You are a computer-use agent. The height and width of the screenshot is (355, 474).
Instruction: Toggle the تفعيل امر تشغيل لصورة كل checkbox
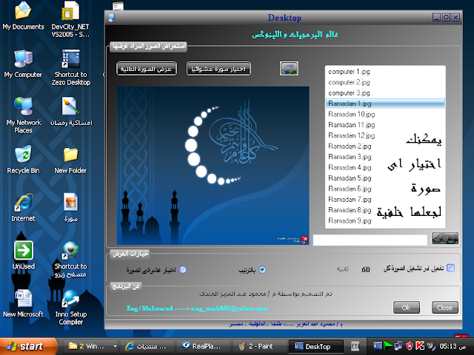pyautogui.click(x=451, y=268)
